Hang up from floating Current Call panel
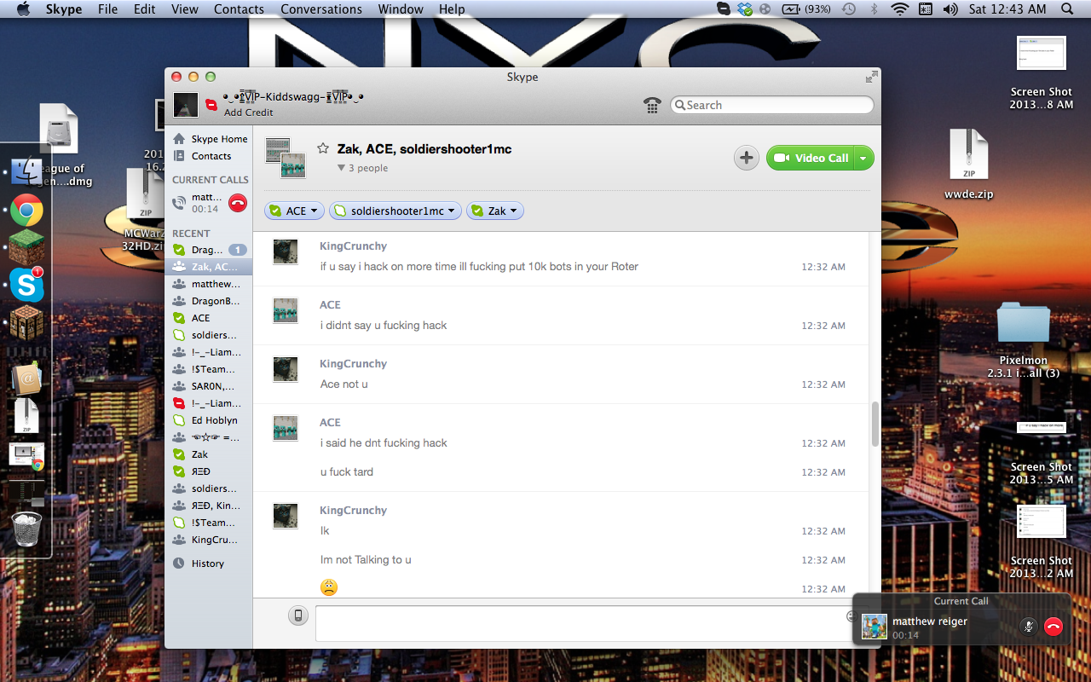 [1053, 627]
